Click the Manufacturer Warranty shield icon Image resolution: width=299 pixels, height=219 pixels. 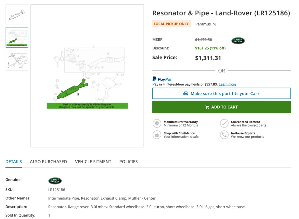click(x=157, y=123)
